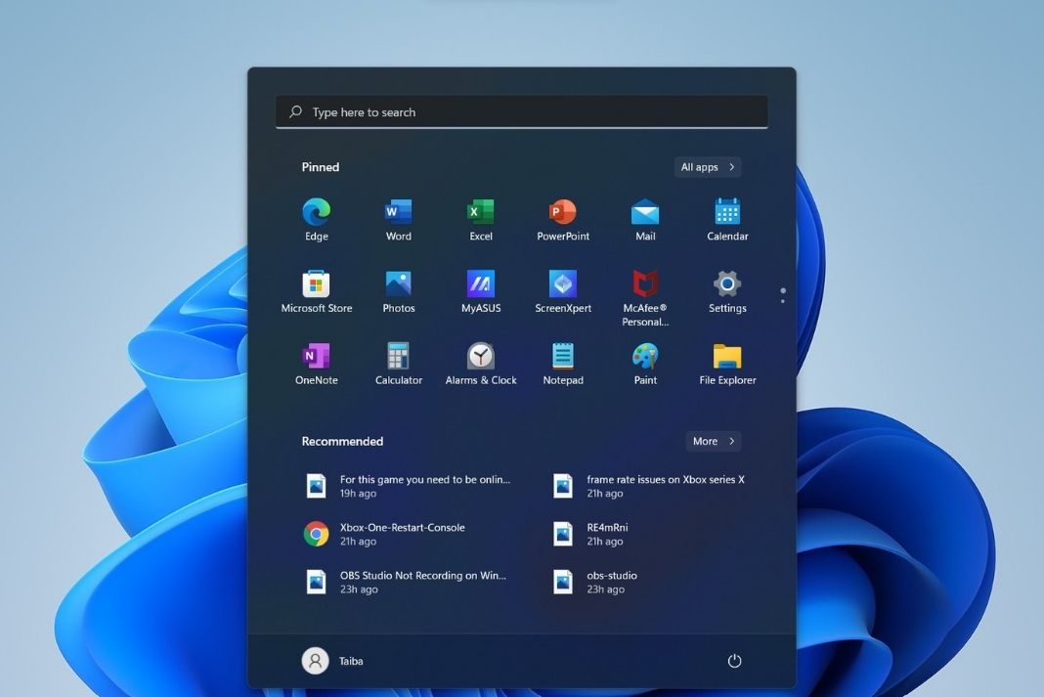
Task: Start MyASUS
Action: pyautogui.click(x=480, y=290)
